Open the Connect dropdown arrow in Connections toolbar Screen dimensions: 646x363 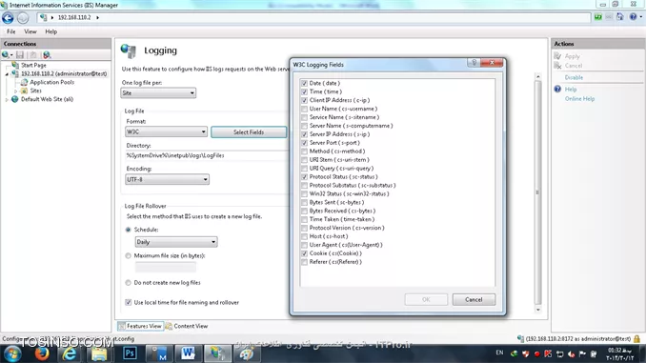(x=11, y=55)
